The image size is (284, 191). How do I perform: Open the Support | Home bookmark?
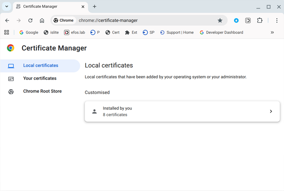[177, 32]
